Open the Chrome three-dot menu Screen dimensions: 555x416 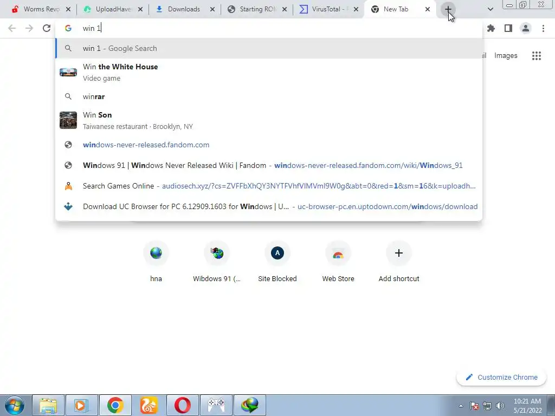(x=543, y=28)
